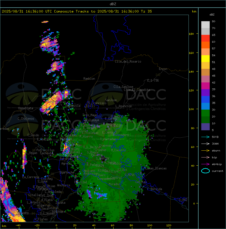This screenshot has width=226, height=229.
Task: Click the 'Capdevila' map label
Action: [73, 106]
